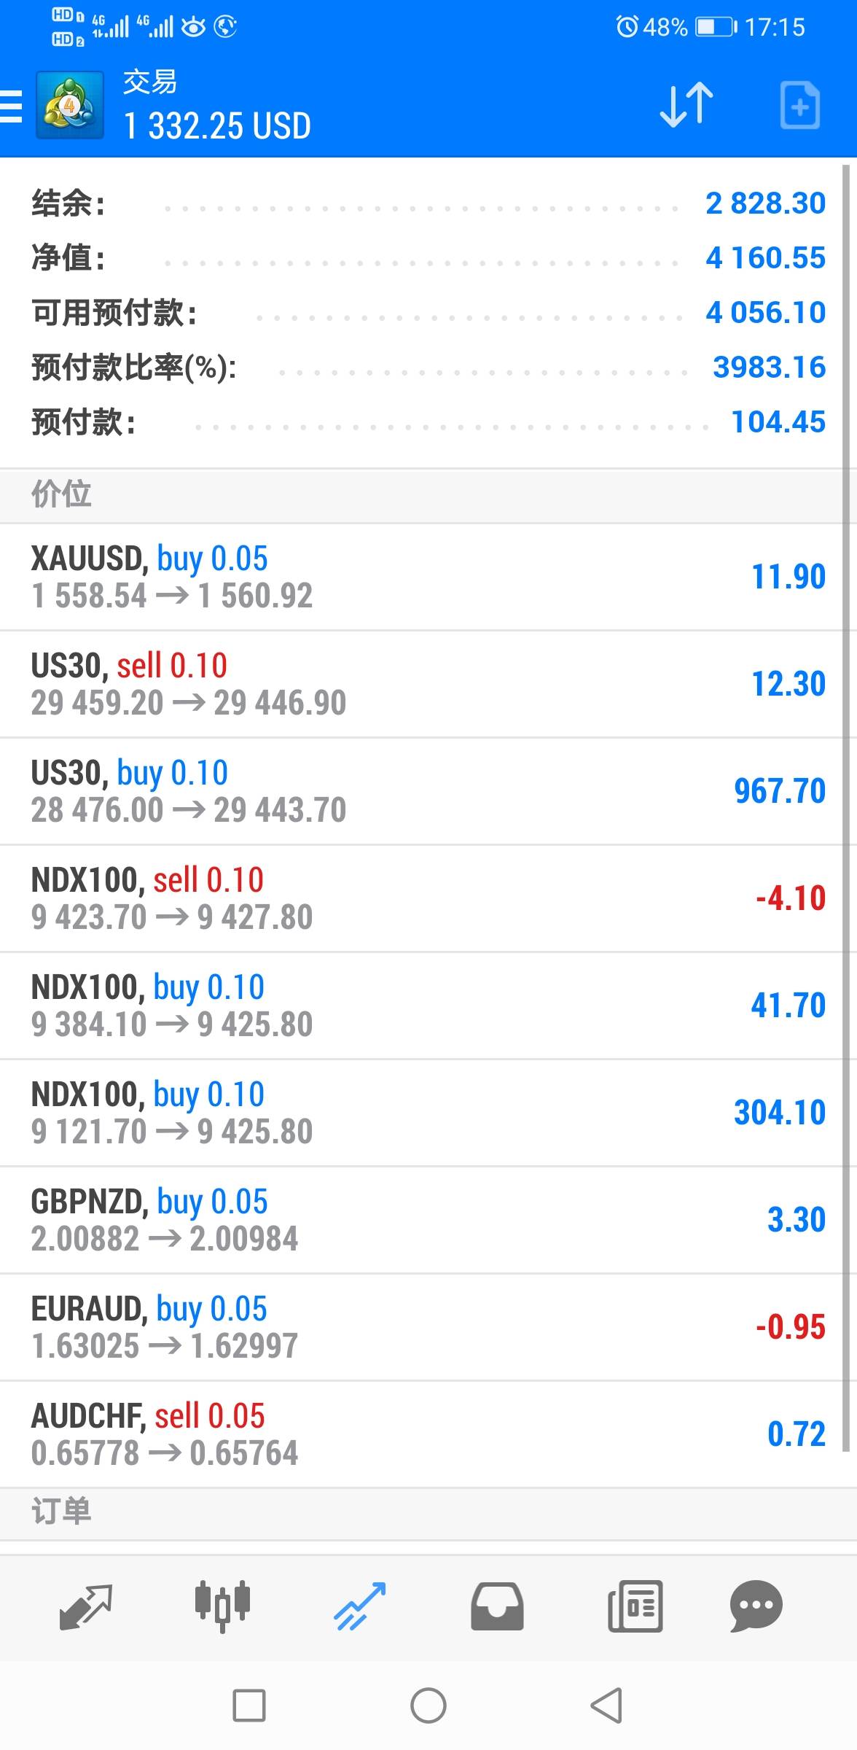Open the Chart tab candlestick icon
The image size is (857, 1750).
[222, 1606]
